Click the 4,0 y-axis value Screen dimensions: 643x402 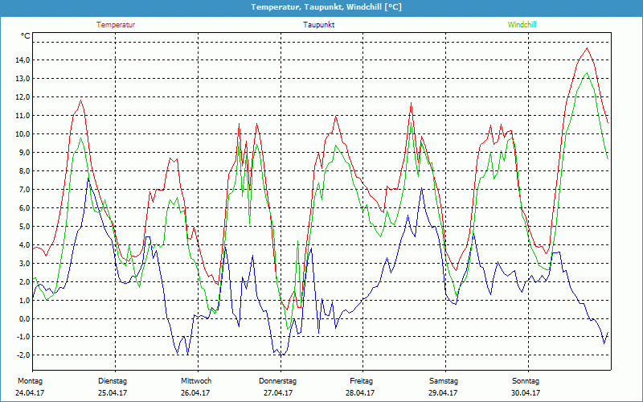pos(25,245)
